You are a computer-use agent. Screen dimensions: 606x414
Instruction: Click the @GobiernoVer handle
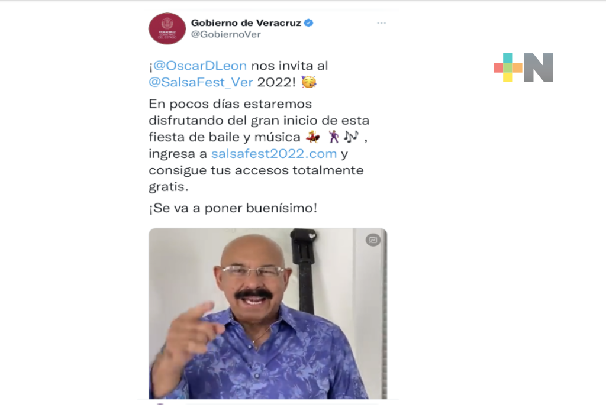pyautogui.click(x=225, y=34)
